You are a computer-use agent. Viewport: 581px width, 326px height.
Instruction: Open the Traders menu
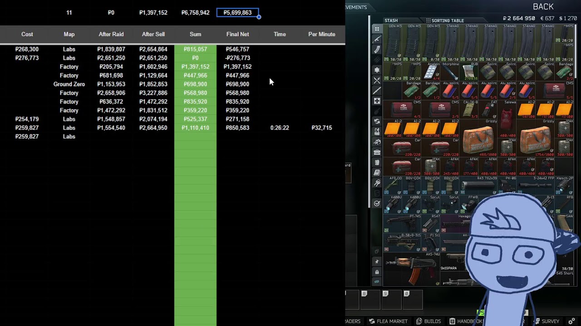coord(353,321)
